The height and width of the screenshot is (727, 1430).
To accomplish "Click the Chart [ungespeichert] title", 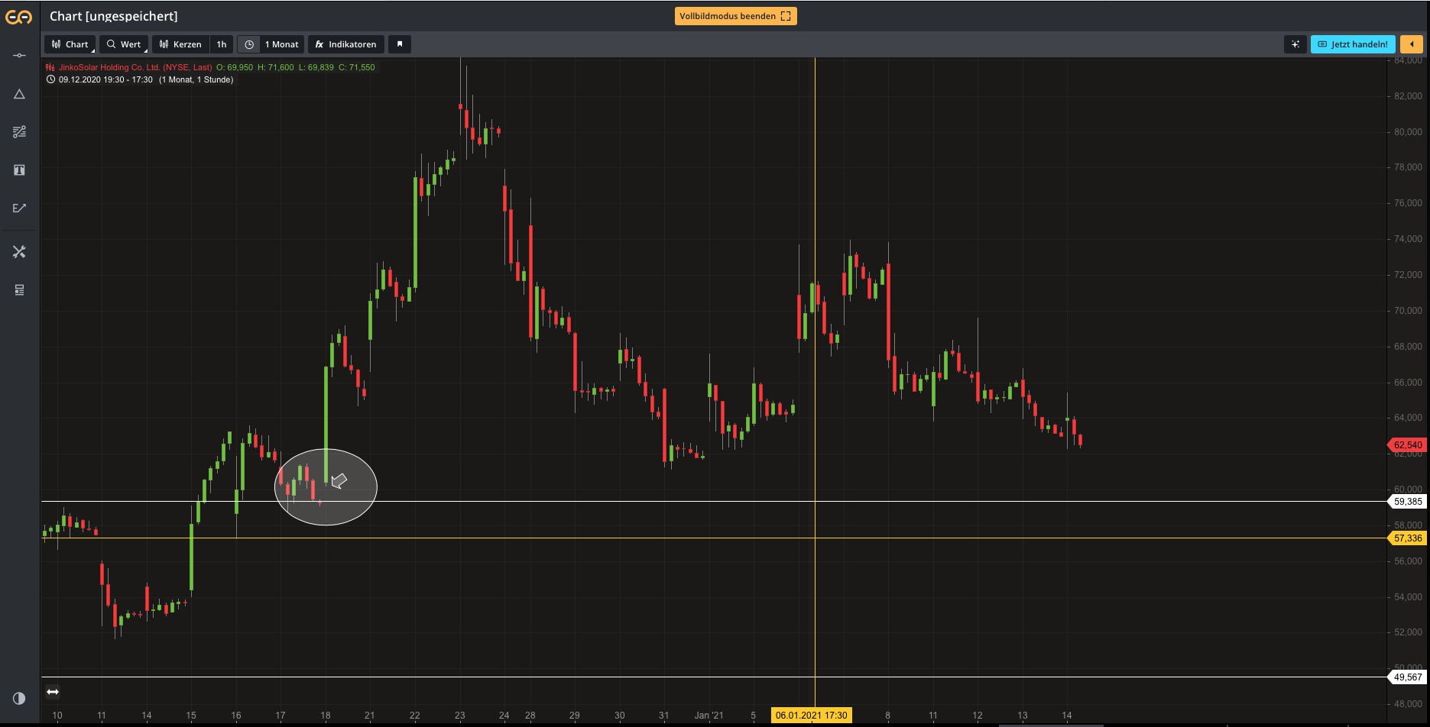I will point(114,16).
